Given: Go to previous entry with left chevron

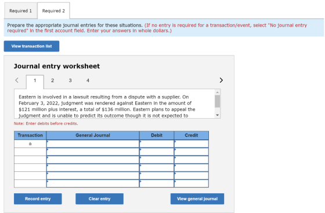Looking at the screenshot, I should pyautogui.click(x=17, y=80).
